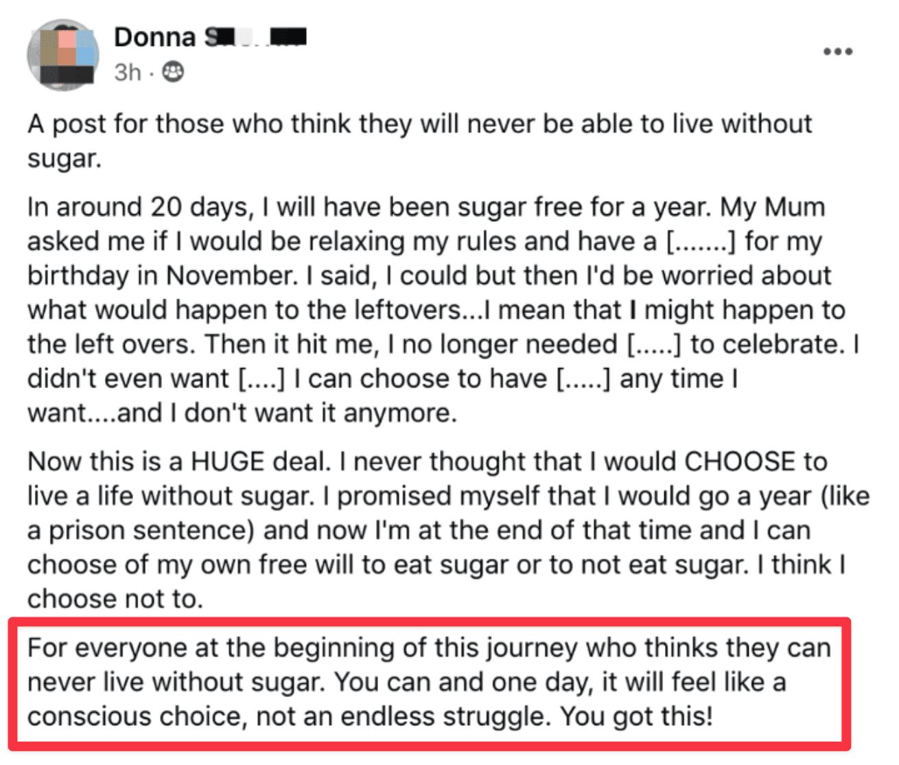The image size is (899, 765).
Task: Click the bracketed blank after "didn't even want"
Action: click(261, 379)
